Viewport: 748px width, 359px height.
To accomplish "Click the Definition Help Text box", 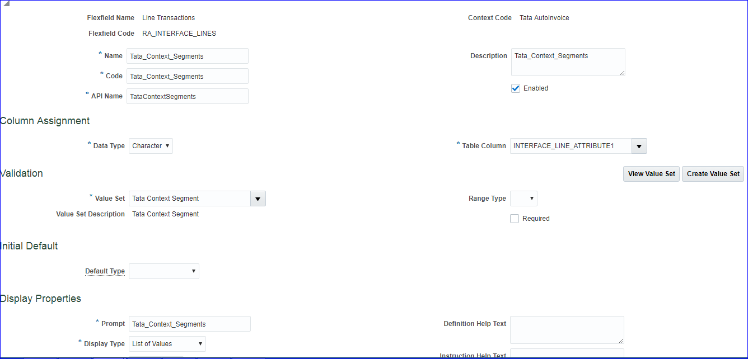I will (566, 329).
